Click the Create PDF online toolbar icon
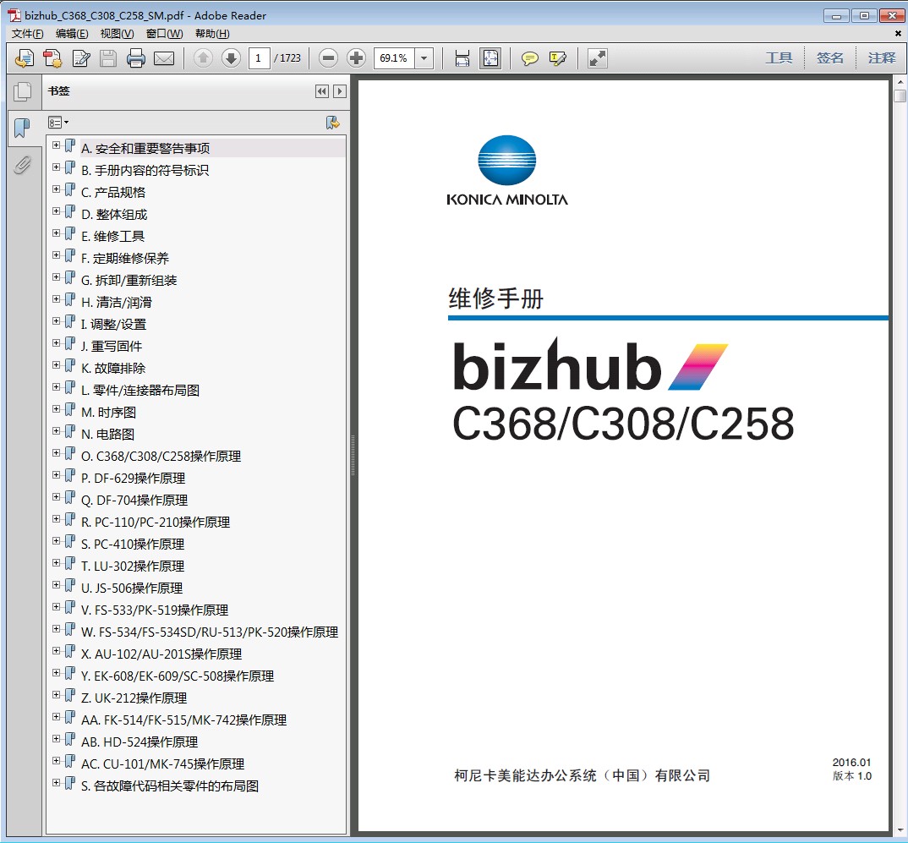 [x=52, y=58]
